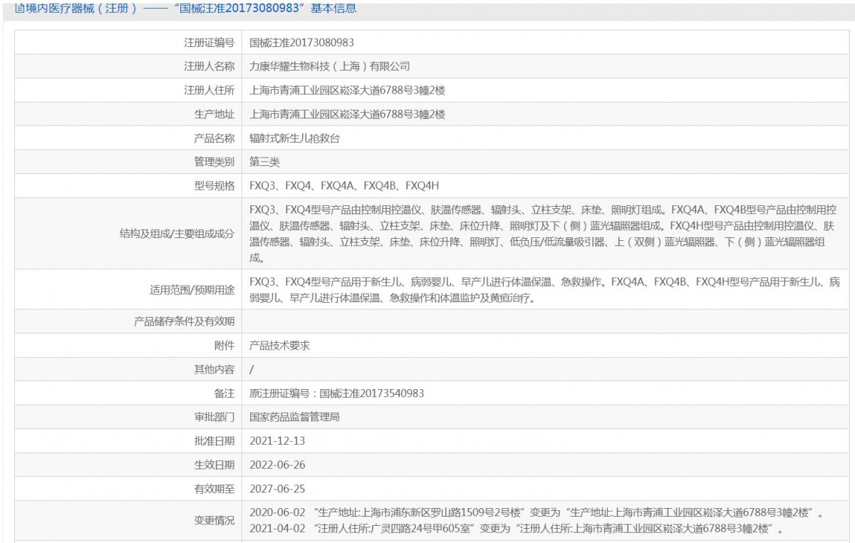
Task: Click the 结构及组成/主要组成成分 label
Action: click(177, 234)
